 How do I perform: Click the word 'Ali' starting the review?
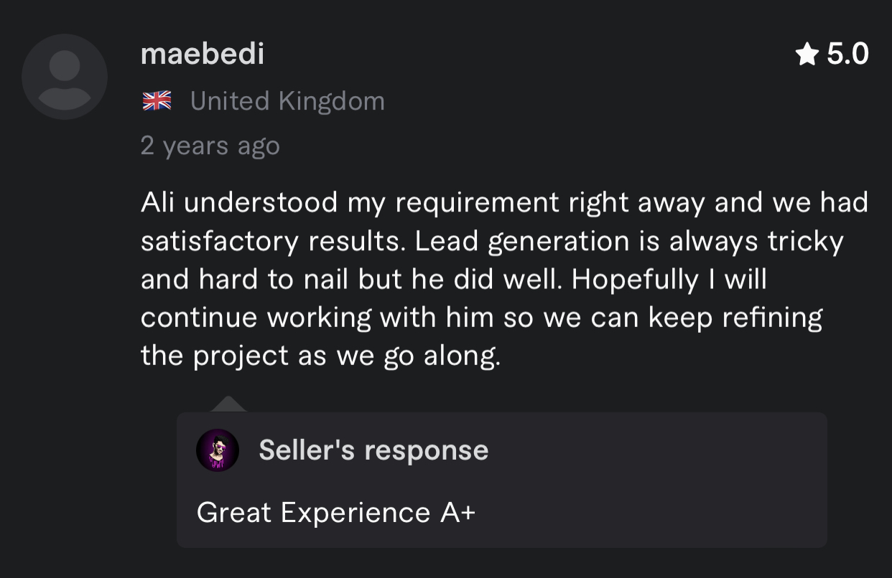(x=158, y=202)
